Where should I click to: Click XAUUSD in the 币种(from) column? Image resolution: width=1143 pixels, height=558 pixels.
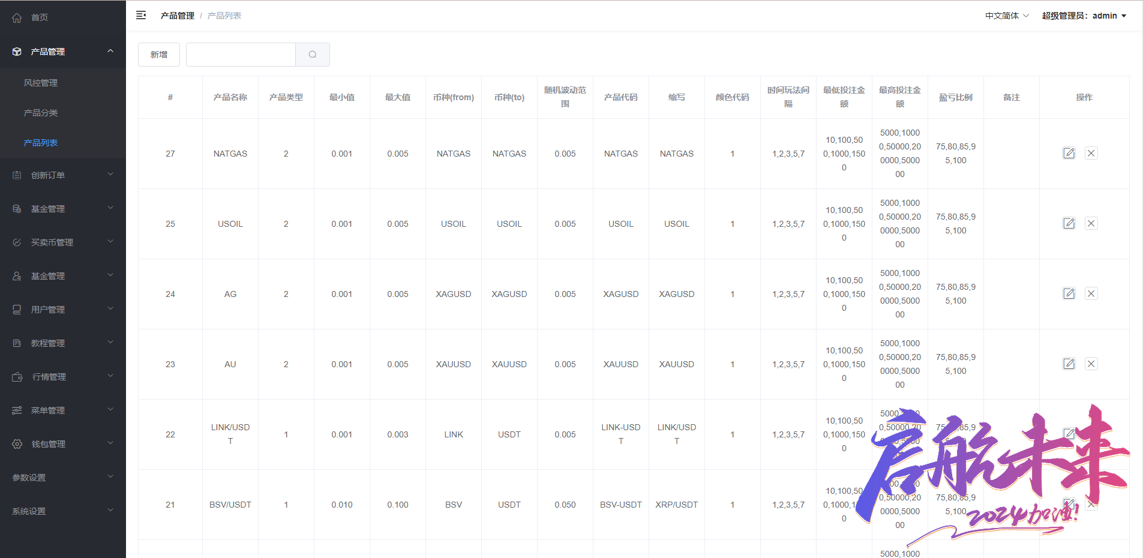[x=454, y=364]
